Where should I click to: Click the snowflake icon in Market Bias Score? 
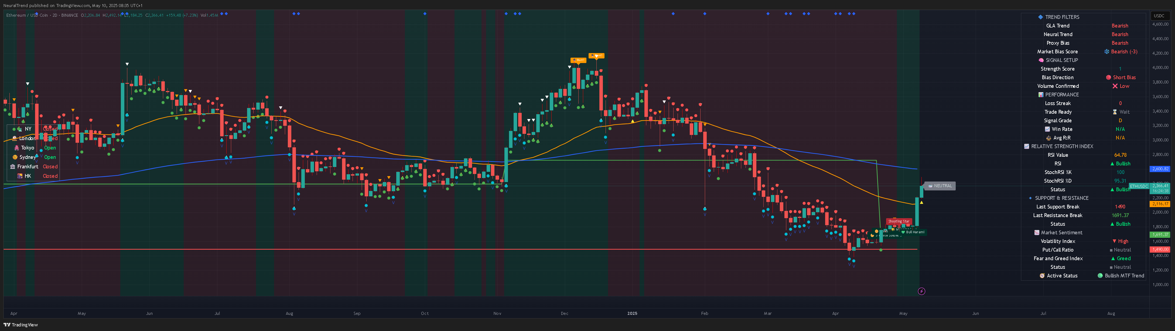(x=1106, y=51)
